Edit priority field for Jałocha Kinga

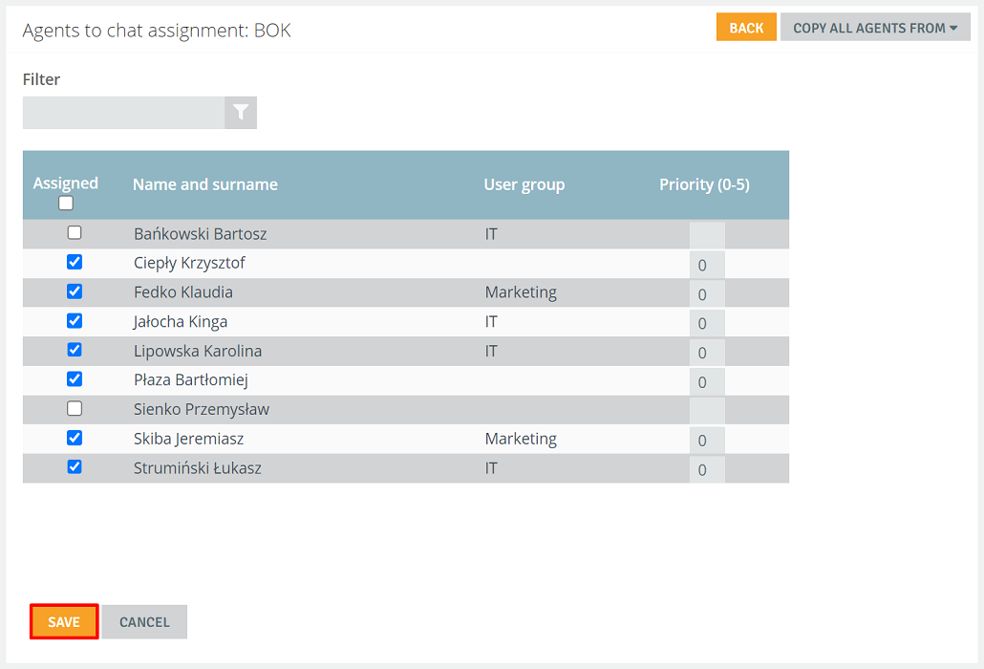(x=707, y=323)
